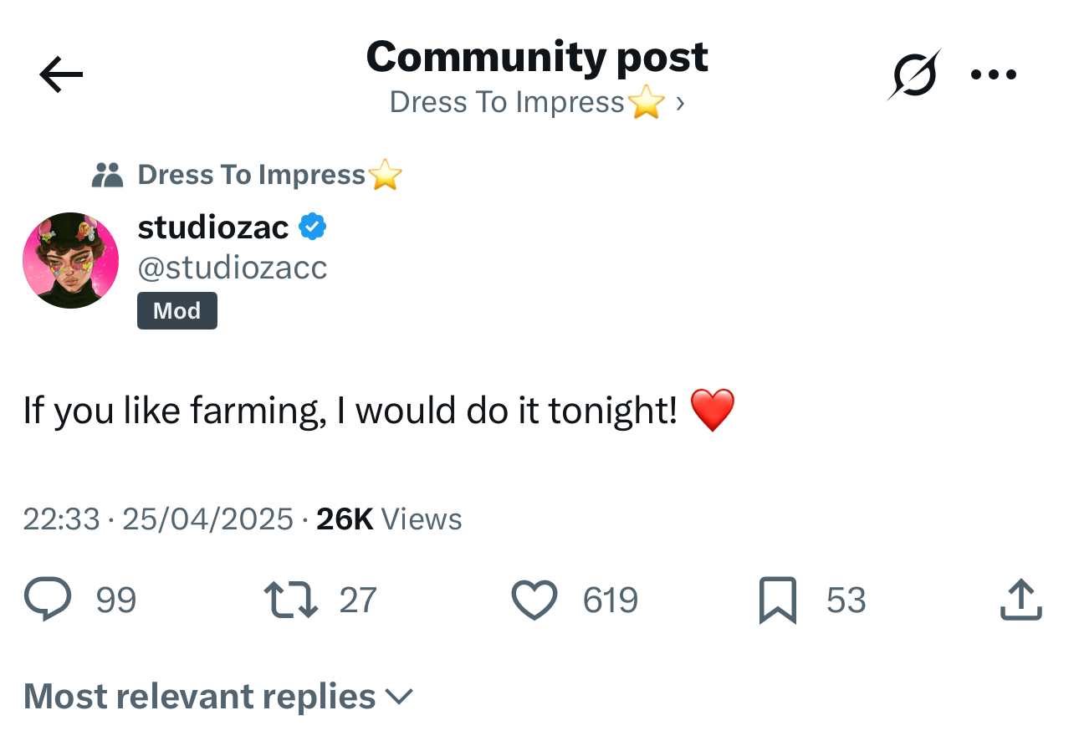The image size is (1074, 741).
Task: Click the 26K Views counter
Action: tap(385, 519)
